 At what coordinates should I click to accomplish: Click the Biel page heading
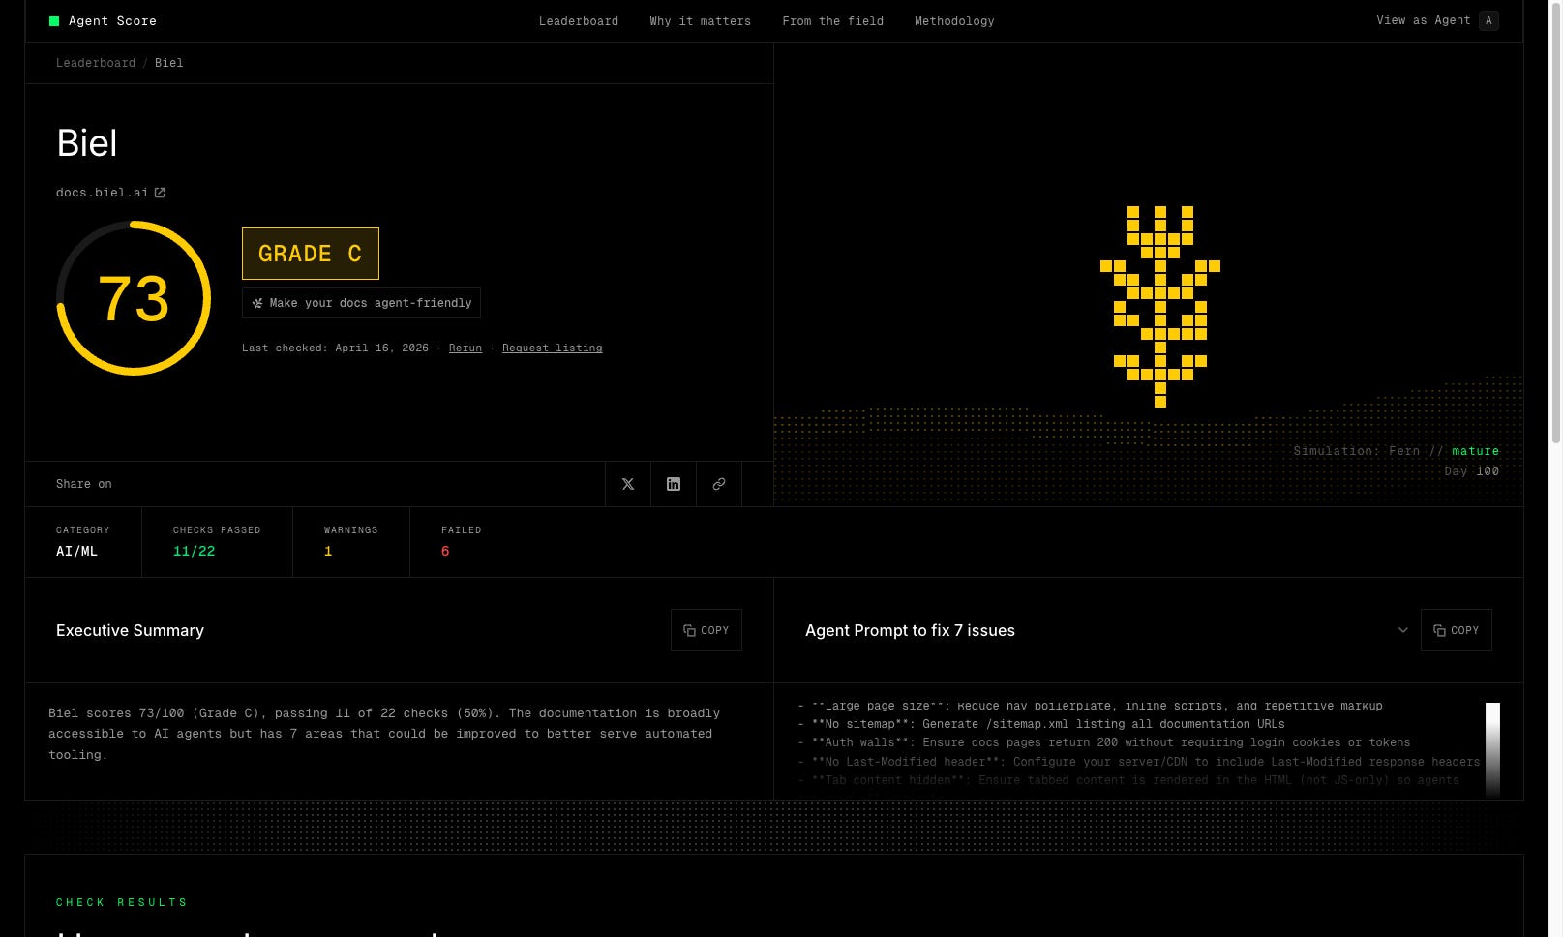click(x=87, y=143)
